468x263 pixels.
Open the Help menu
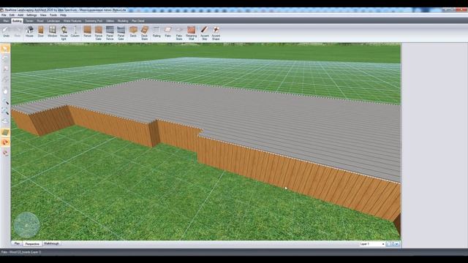pyautogui.click(x=63, y=15)
